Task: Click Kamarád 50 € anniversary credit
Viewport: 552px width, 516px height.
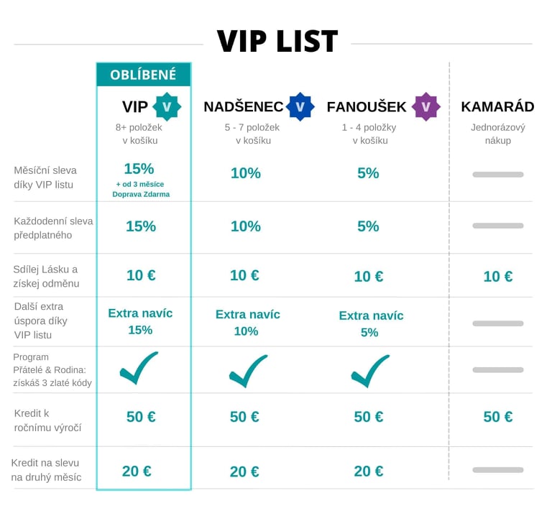Action: 498,417
